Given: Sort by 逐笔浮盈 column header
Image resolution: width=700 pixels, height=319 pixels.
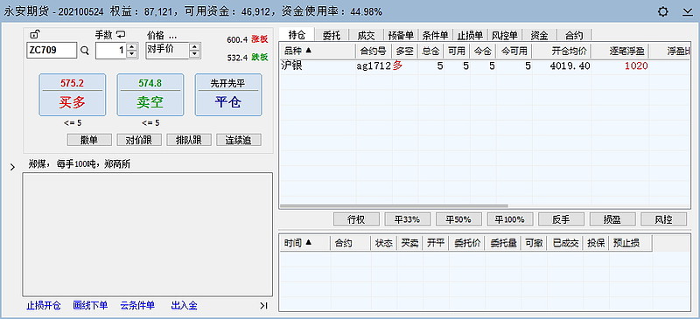Looking at the screenshot, I should point(620,51).
